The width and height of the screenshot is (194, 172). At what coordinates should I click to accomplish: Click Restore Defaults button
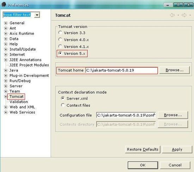point(143,149)
